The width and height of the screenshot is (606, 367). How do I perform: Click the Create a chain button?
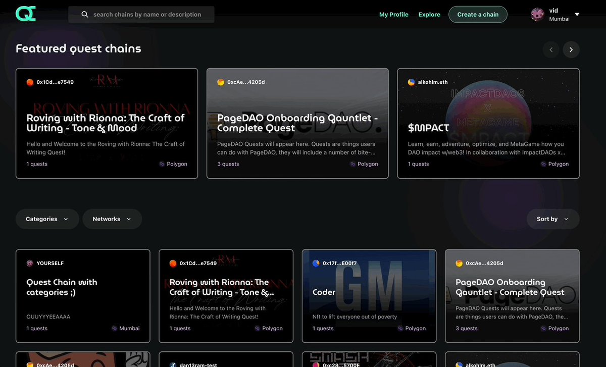click(x=478, y=15)
